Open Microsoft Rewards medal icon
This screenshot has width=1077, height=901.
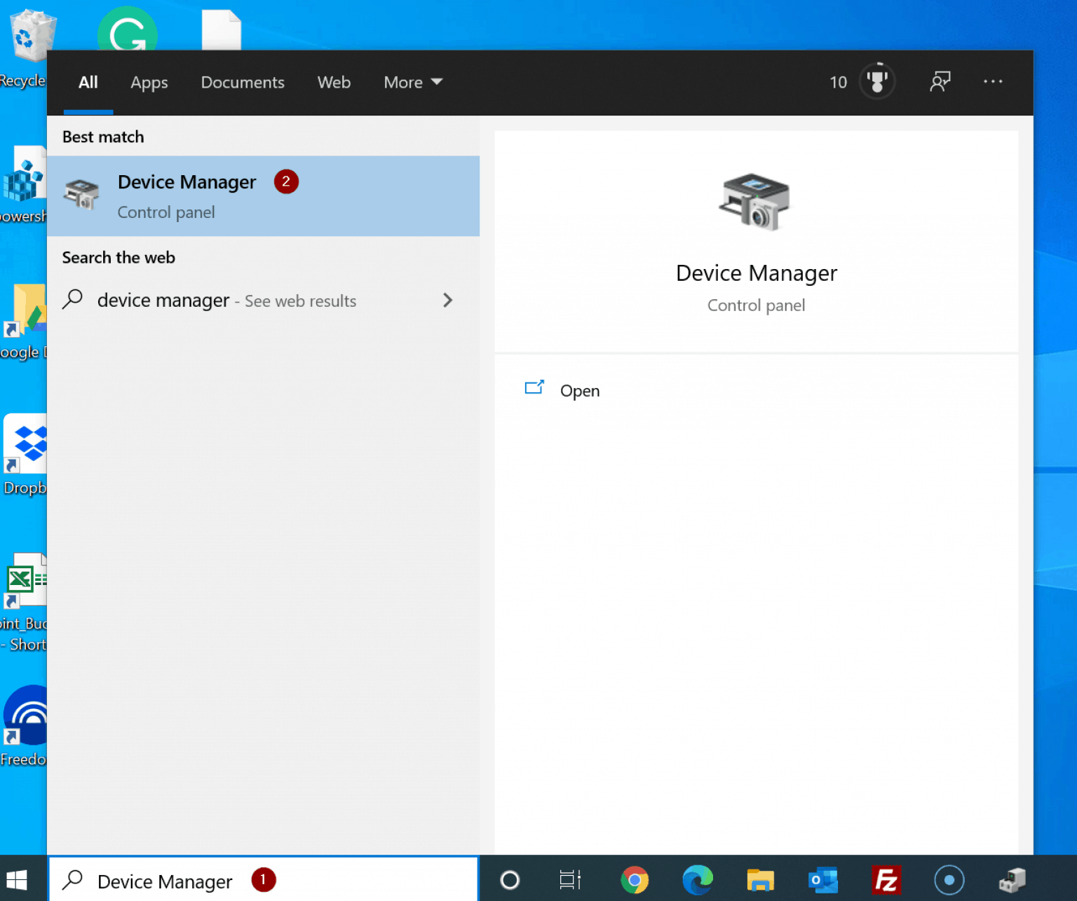click(877, 81)
